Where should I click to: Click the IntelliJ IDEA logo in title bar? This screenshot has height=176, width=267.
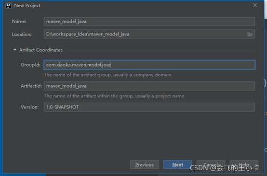[x=8, y=6]
